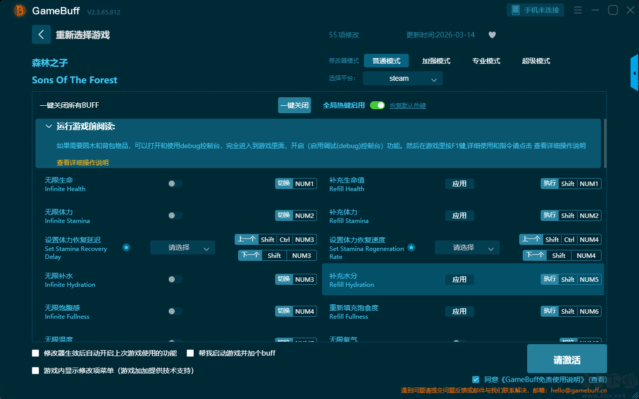Open the steam platform dropdown
Image resolution: width=639 pixels, height=399 pixels.
403,78
